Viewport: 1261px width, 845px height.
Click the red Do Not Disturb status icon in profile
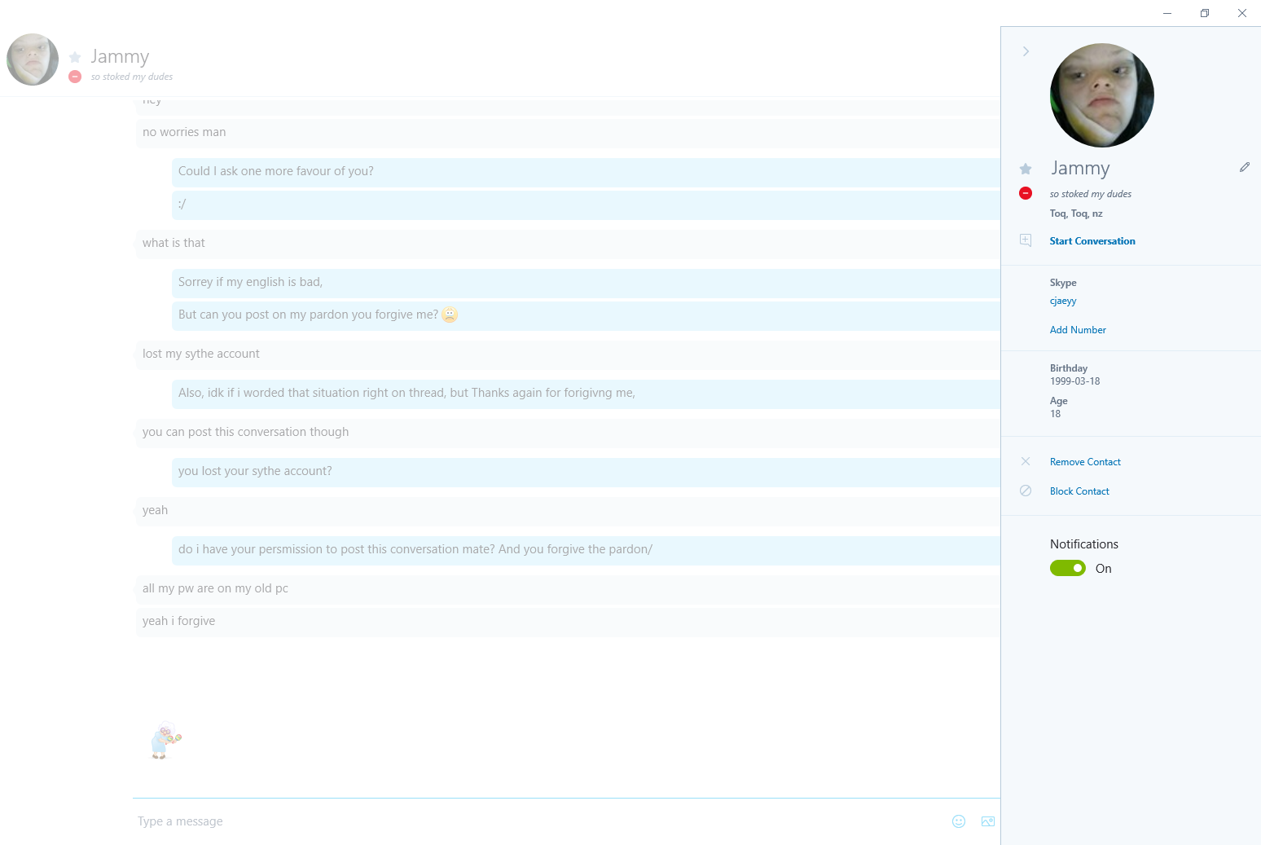click(1026, 193)
